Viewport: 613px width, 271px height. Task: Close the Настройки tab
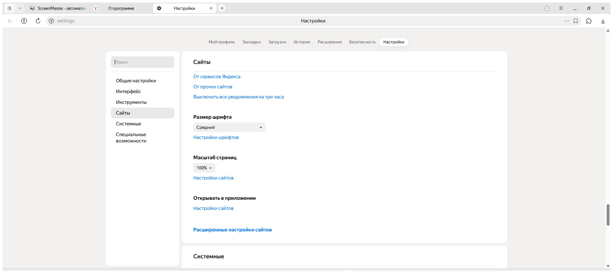coord(211,8)
